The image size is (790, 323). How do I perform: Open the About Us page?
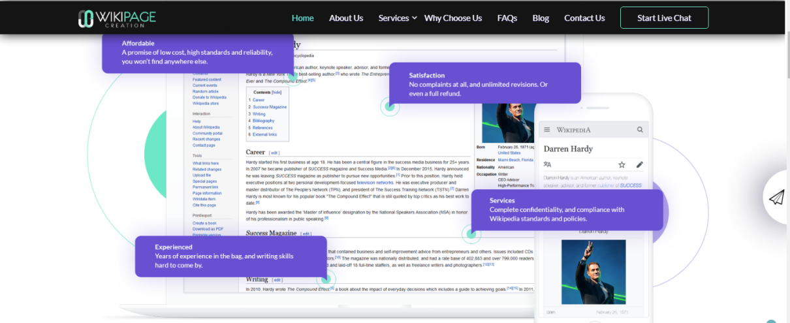346,18
